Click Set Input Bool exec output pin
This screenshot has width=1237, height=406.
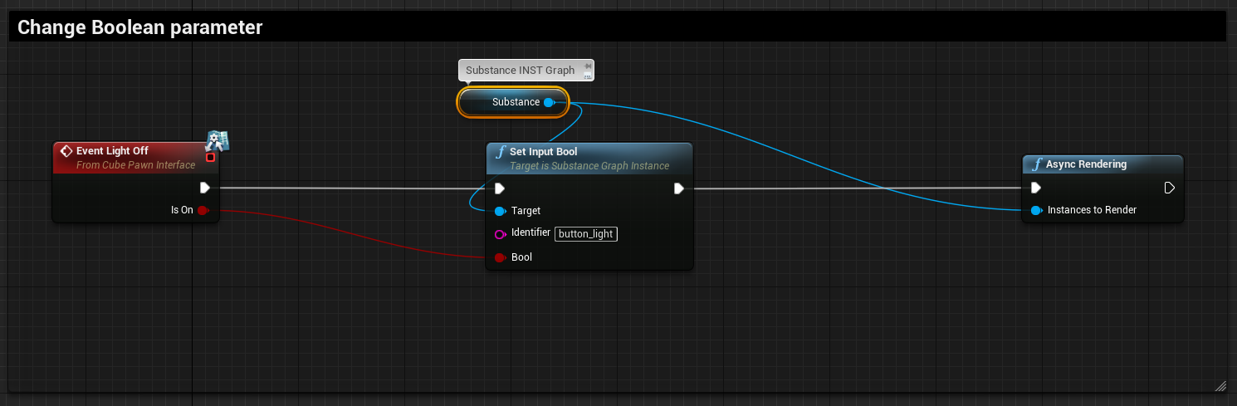point(678,188)
